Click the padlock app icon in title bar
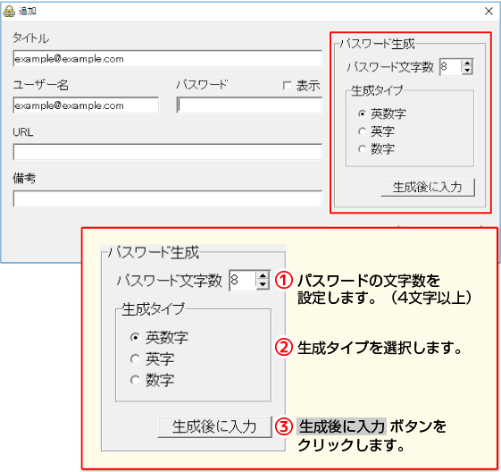The width and height of the screenshot is (501, 472). click(x=9, y=12)
